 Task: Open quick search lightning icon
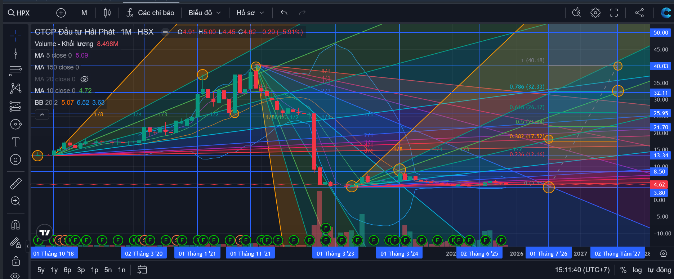tap(577, 13)
